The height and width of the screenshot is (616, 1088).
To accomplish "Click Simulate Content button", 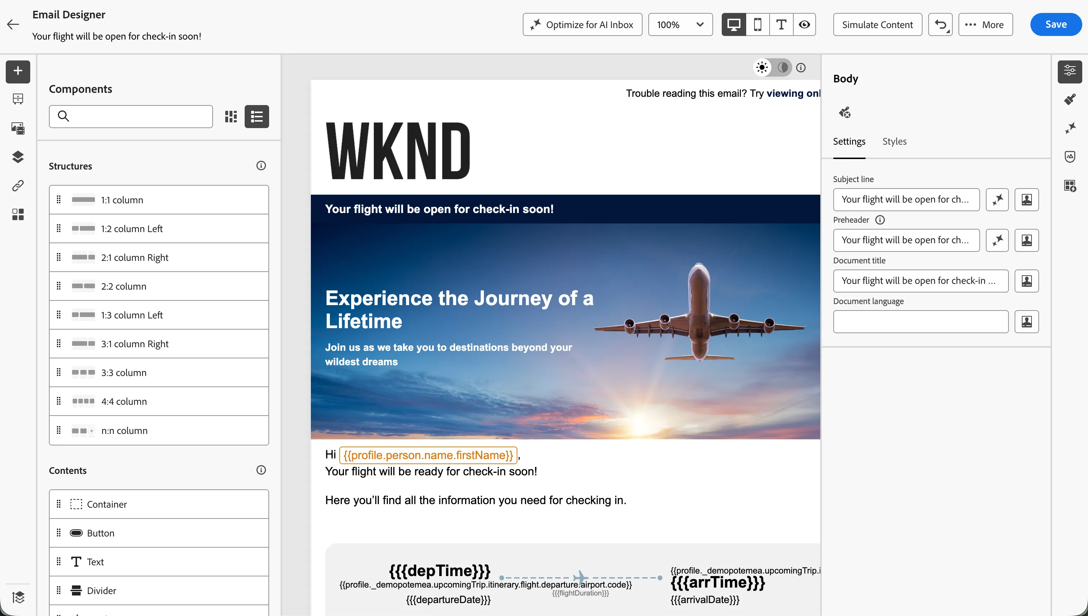I will click(x=877, y=24).
